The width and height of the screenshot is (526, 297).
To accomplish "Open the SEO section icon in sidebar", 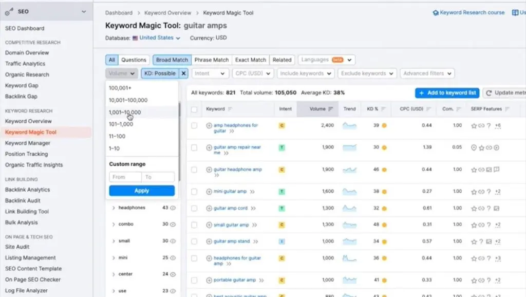I will tap(9, 11).
